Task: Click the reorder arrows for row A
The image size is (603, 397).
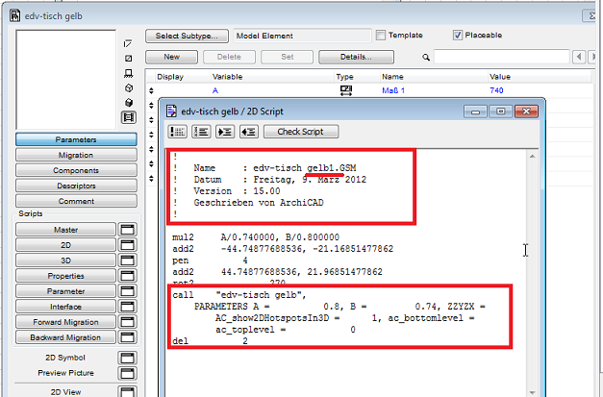Action: coord(151,90)
